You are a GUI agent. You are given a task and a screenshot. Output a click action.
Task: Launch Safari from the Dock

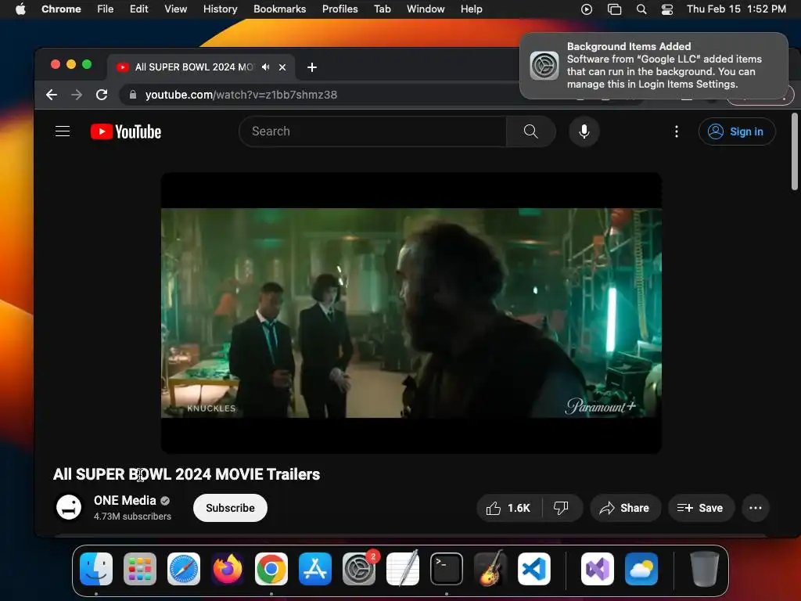tap(184, 569)
